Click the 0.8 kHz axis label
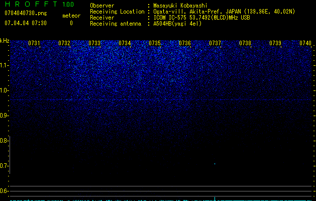The width and height of the screenshot is (316, 201). (x=4, y=141)
